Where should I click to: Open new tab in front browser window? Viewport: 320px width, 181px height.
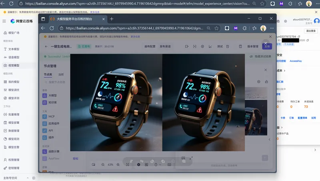click(x=112, y=19)
